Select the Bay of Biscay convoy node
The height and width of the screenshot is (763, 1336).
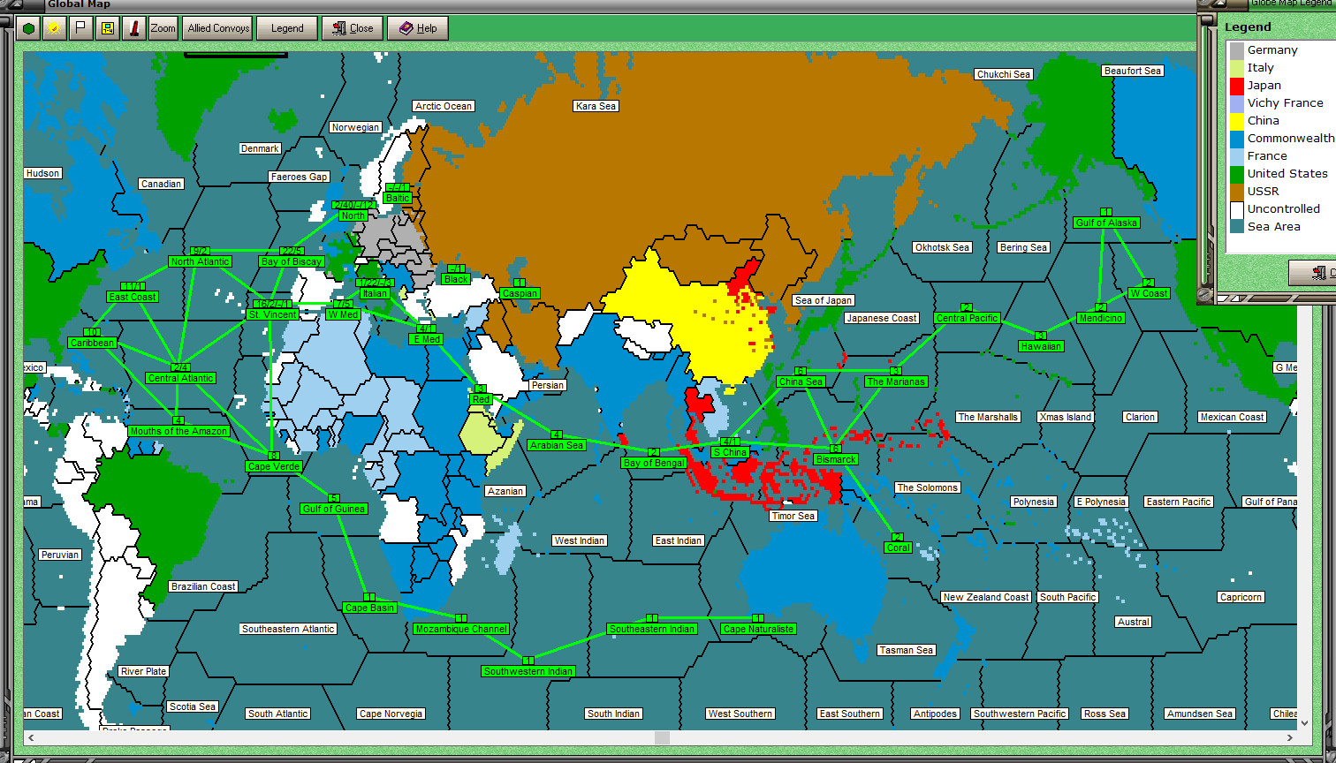[x=292, y=261]
